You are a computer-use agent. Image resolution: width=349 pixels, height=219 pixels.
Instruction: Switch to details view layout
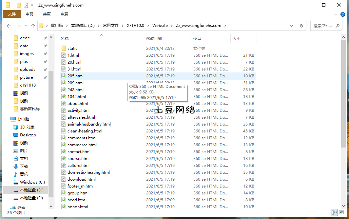[334, 212]
